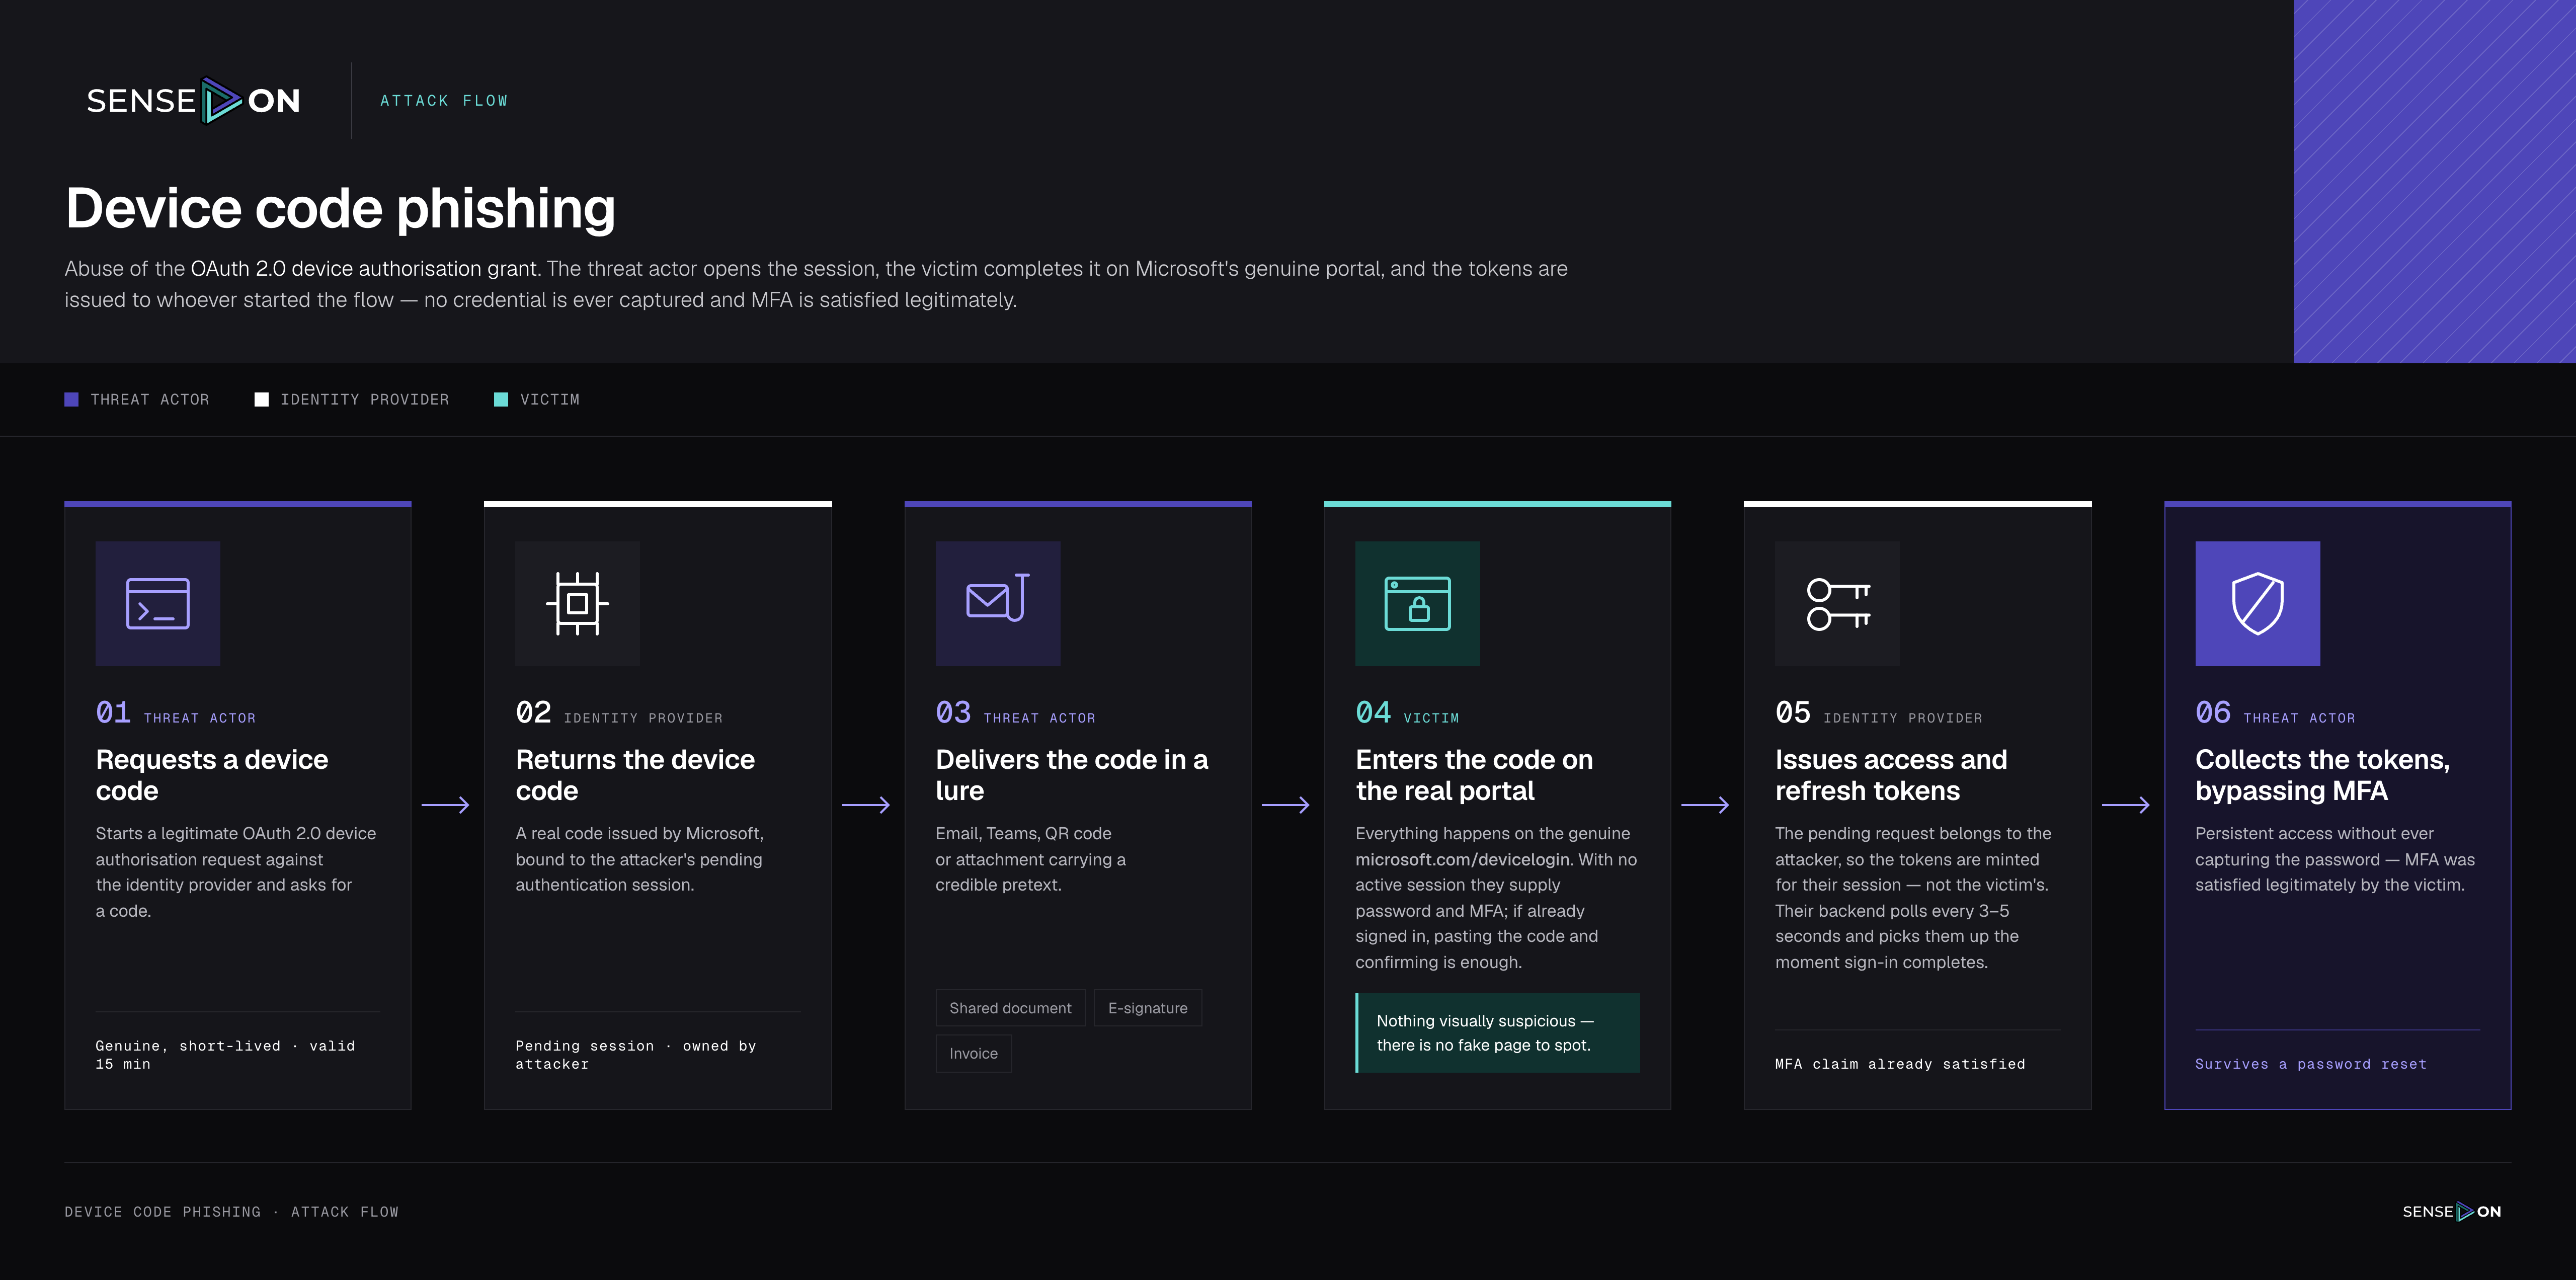Click the small SenseOn logo in the footer
Viewport: 2576px width, 1280px height.
point(2451,1211)
